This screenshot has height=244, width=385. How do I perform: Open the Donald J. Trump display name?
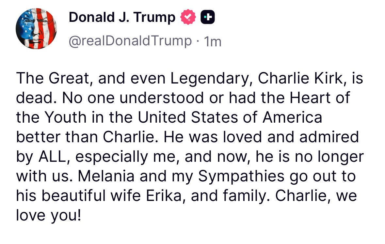(122, 17)
